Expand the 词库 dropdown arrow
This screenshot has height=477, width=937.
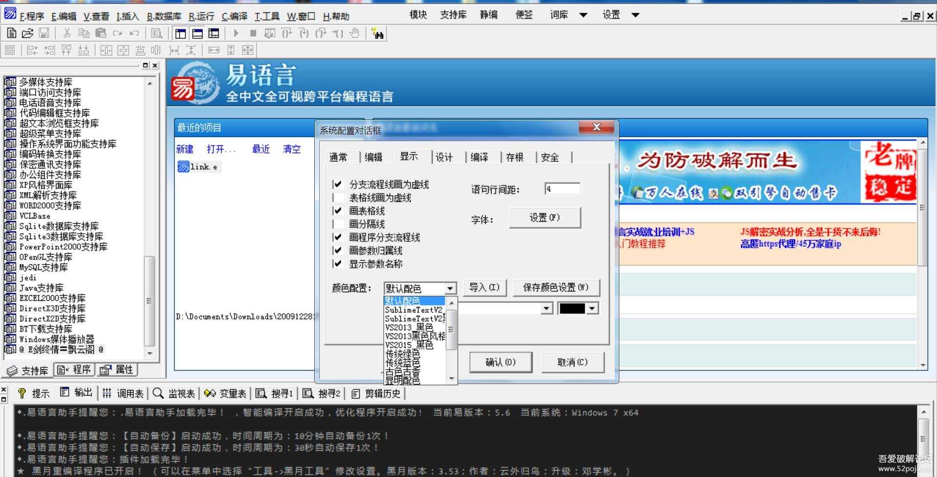click(583, 15)
